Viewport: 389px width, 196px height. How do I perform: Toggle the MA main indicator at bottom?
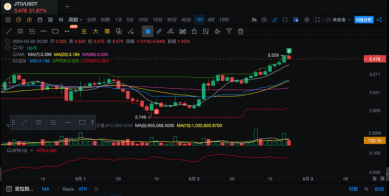(x=46, y=189)
